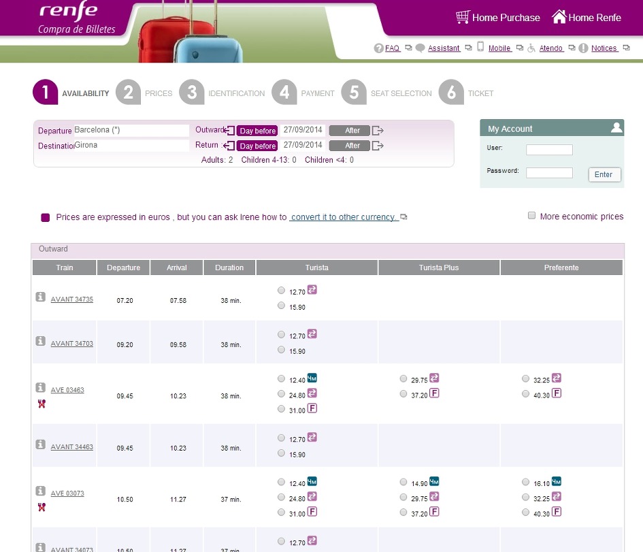
Task: Click the Home Renfe house icon
Action: tap(559, 17)
